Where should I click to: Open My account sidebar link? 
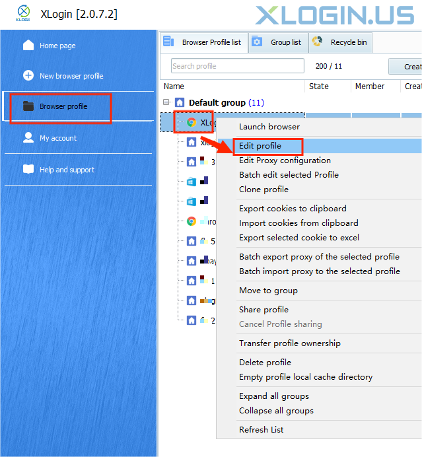pyautogui.click(x=58, y=138)
